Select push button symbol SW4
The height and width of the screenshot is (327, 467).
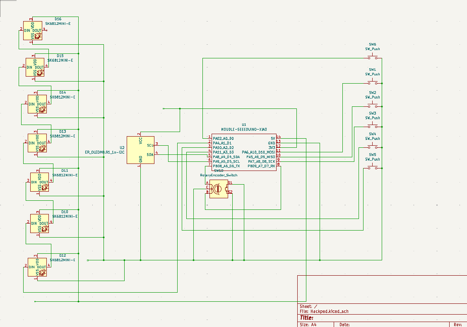pyautogui.click(x=372, y=146)
